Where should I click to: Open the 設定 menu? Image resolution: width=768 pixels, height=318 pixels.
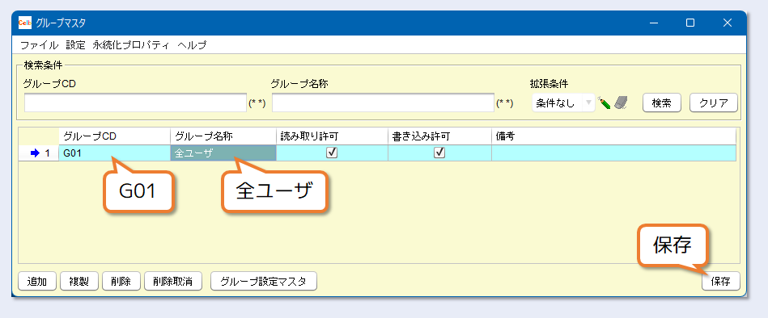(x=75, y=45)
